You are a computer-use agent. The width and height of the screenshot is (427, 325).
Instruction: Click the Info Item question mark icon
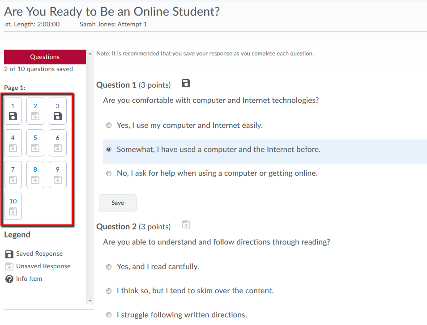(9, 279)
